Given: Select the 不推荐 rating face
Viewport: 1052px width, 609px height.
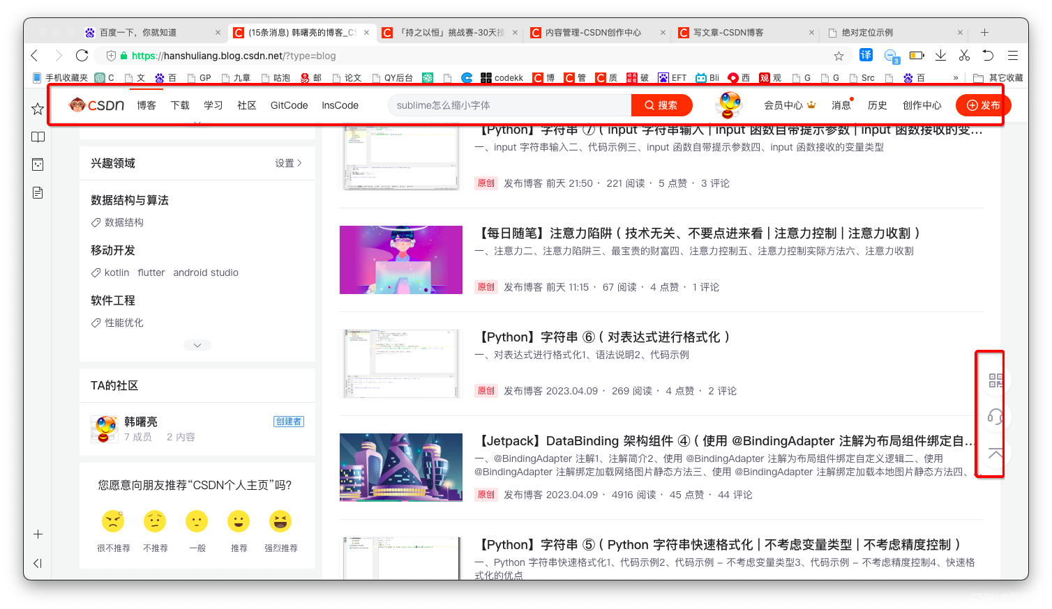Looking at the screenshot, I should point(155,521).
